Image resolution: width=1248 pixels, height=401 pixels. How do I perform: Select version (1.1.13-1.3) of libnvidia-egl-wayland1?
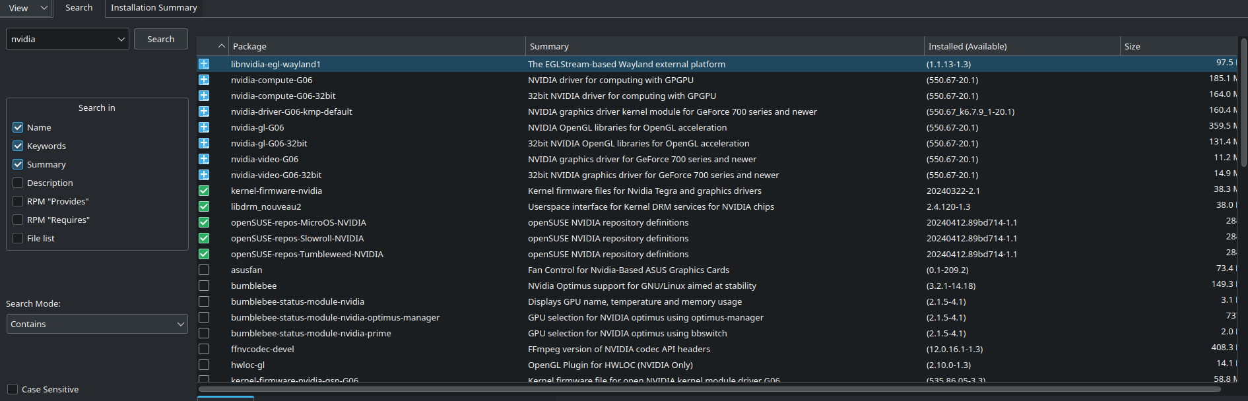948,64
